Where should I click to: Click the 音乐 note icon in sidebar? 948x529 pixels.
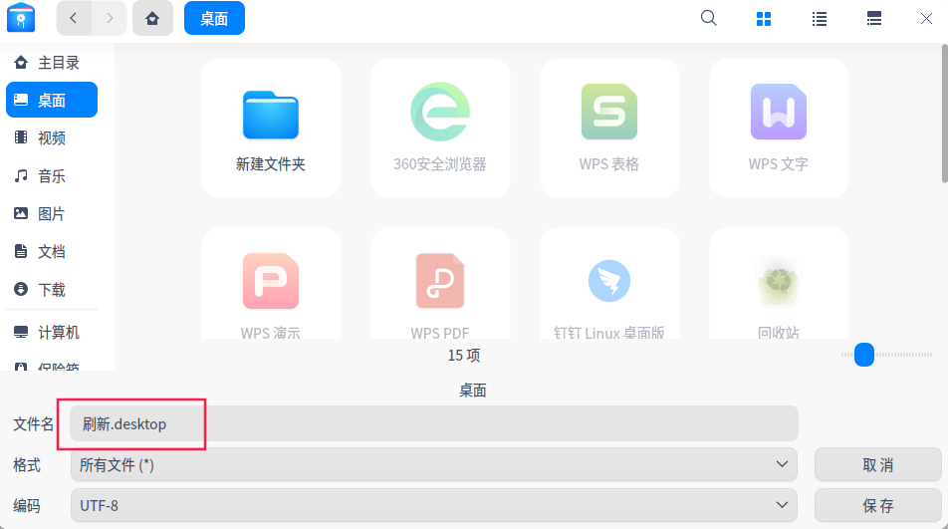(21, 175)
